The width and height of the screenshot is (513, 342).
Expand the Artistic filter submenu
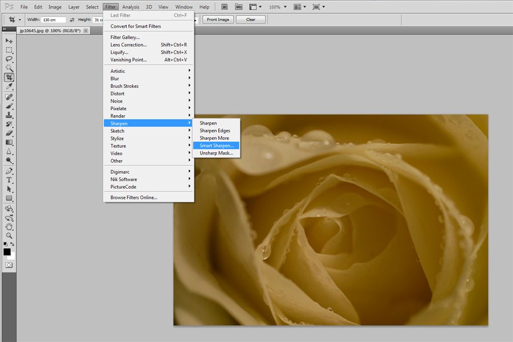pos(149,71)
